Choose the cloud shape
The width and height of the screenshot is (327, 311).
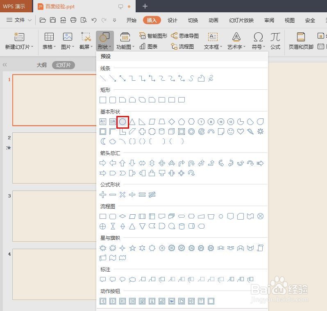coord(113,141)
